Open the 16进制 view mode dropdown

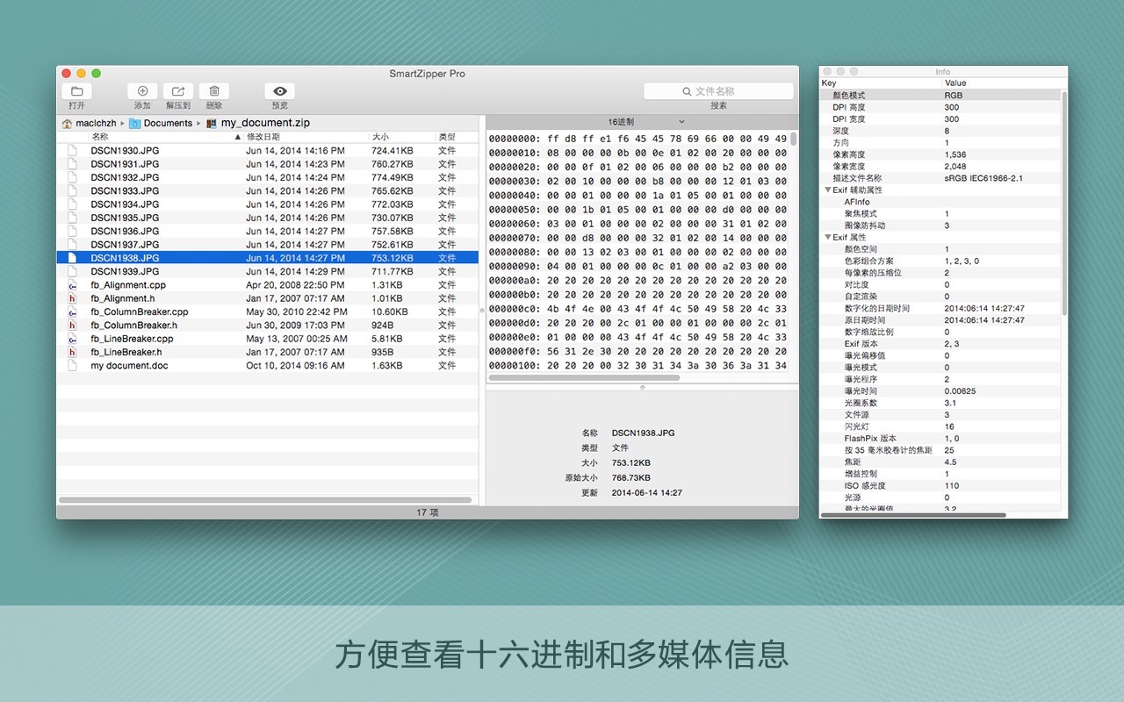(641, 121)
